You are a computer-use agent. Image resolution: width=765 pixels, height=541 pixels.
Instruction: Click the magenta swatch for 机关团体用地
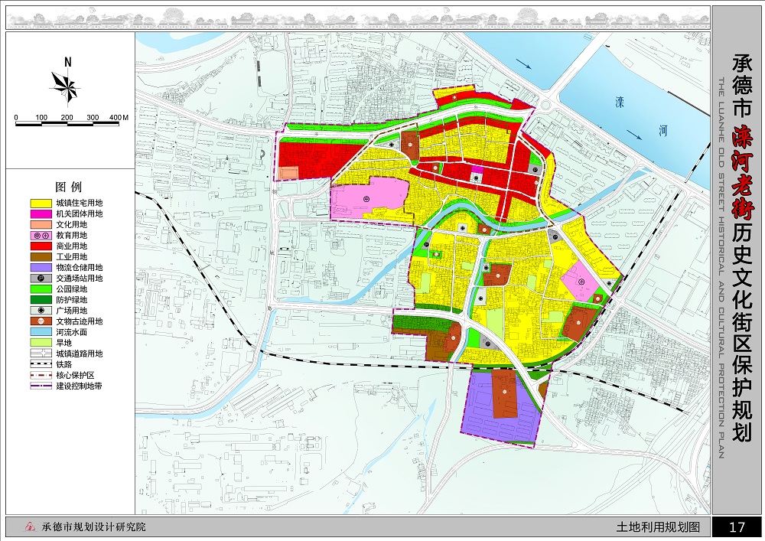(41, 213)
